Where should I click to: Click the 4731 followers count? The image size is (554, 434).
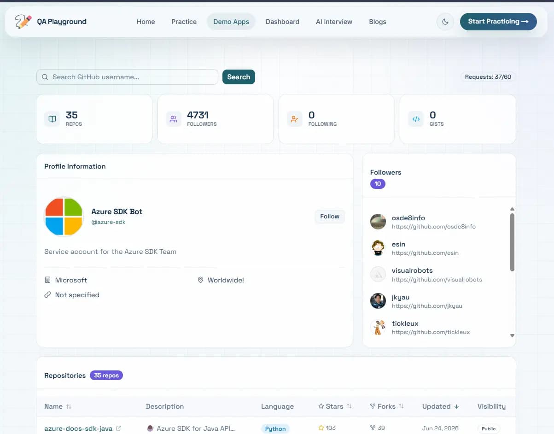click(198, 115)
